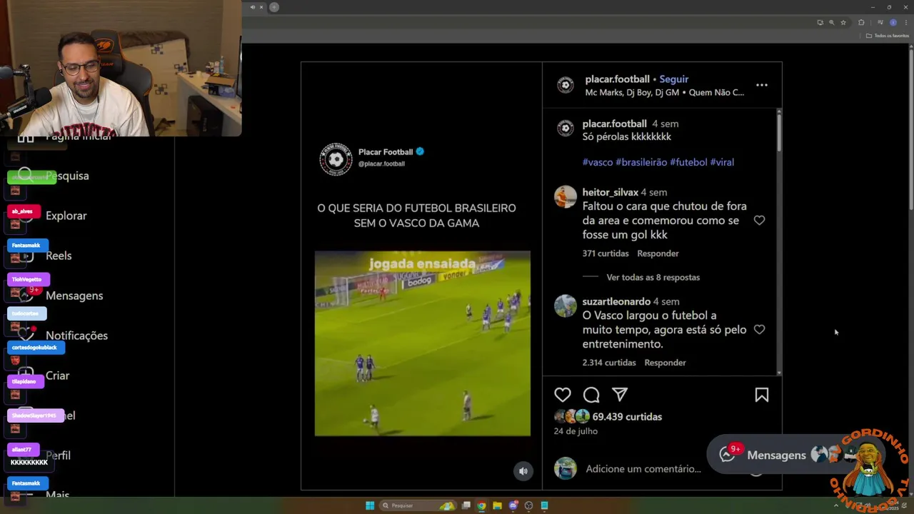The width and height of the screenshot is (914, 514).
Task: Open Chrome's media control icon
Action: 880,22
